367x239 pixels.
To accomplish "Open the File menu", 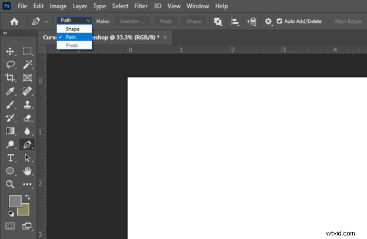I will tap(22, 6).
